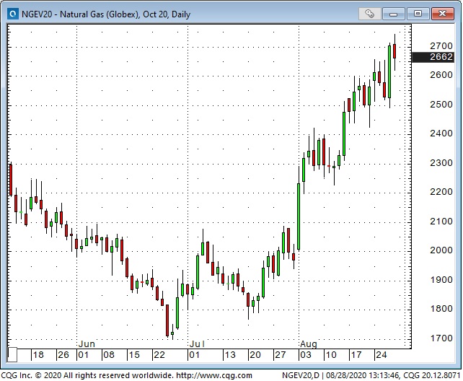Click the NGEV20 Natural Gas title text
This screenshot has width=463, height=381.
pyautogui.click(x=106, y=14)
